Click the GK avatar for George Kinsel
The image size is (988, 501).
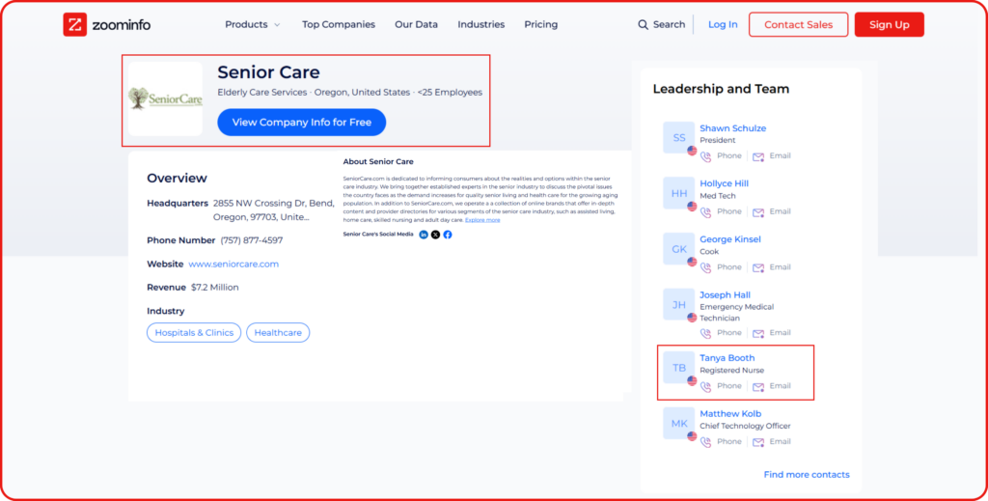coord(678,248)
